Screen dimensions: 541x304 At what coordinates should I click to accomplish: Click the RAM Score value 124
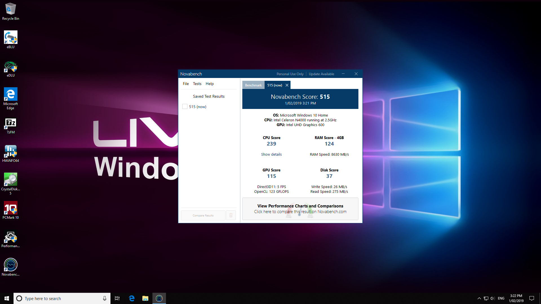pos(329,144)
